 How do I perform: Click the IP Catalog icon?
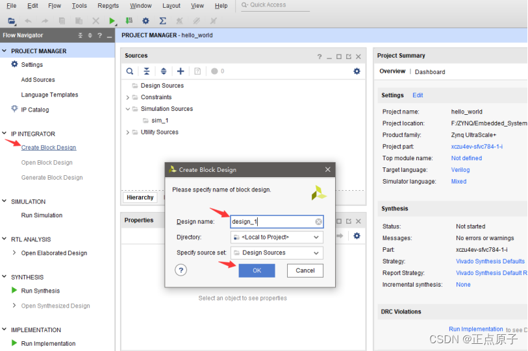point(14,109)
